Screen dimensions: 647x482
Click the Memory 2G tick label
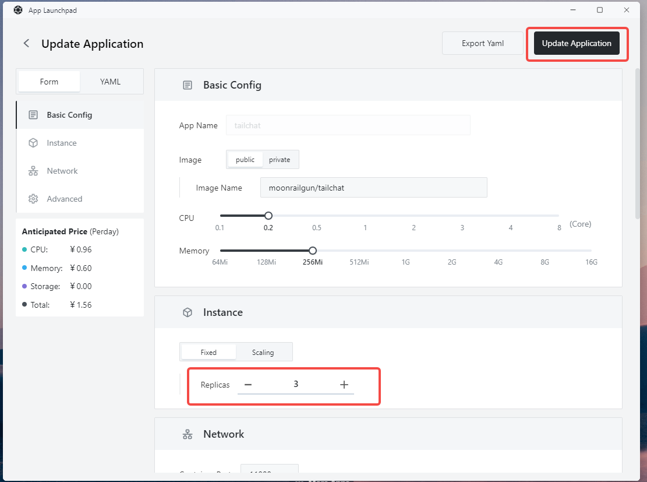452,262
